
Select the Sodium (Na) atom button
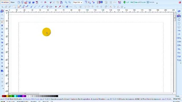point(2,39)
